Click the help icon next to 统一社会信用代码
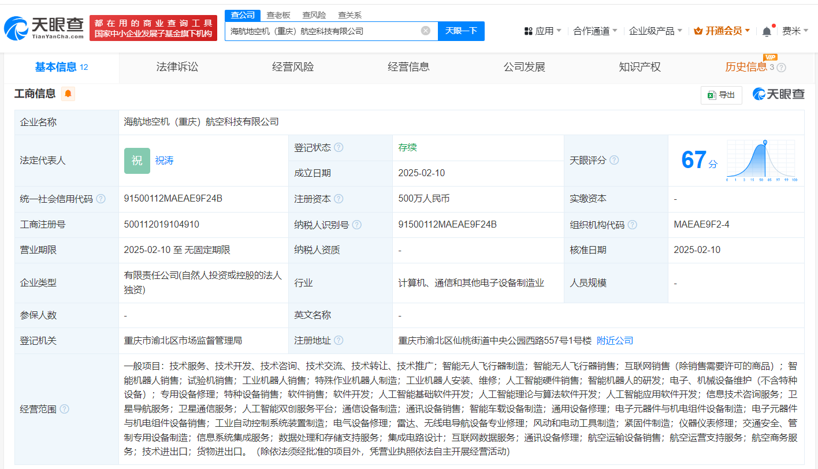Viewport: 818px width, 469px height. point(101,199)
